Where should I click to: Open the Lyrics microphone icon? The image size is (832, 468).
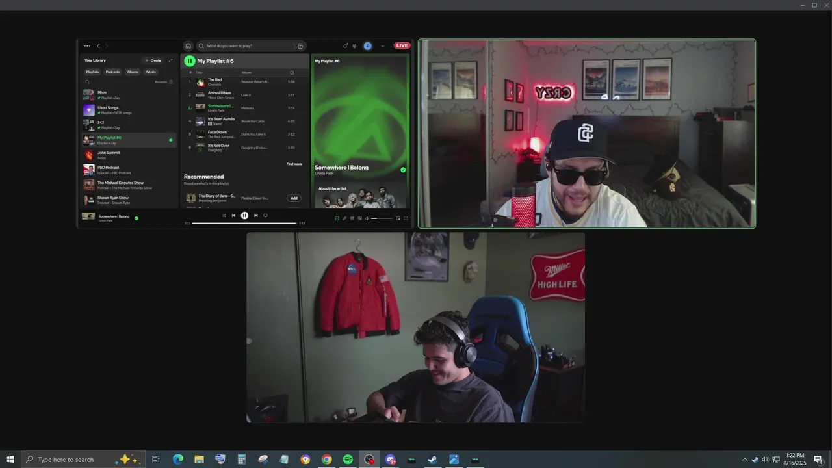(x=344, y=218)
